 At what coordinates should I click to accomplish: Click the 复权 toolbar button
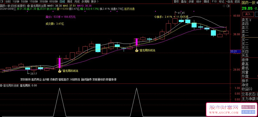(176, 2)
